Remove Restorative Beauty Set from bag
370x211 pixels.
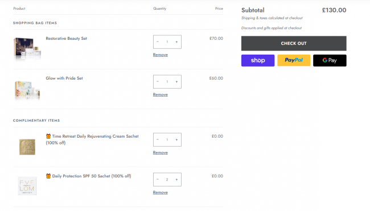(x=160, y=55)
